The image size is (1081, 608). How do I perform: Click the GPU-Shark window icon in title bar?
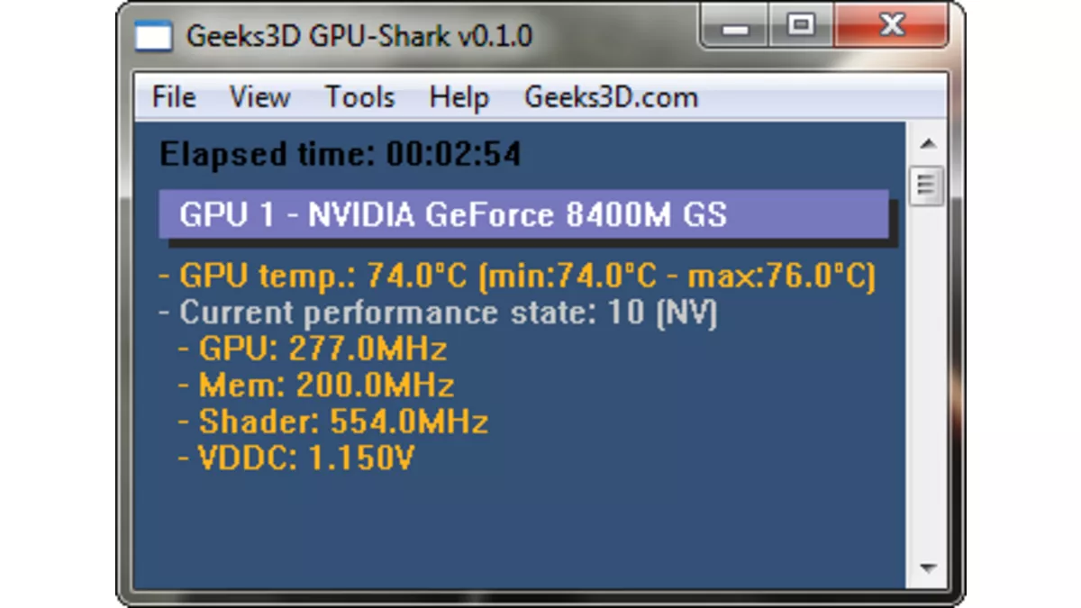click(x=153, y=36)
